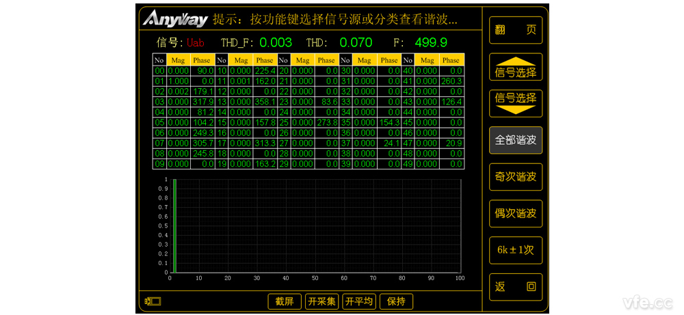This screenshot has width=684, height=315.
Task: Click the THD reading 0.070
Action: (356, 42)
